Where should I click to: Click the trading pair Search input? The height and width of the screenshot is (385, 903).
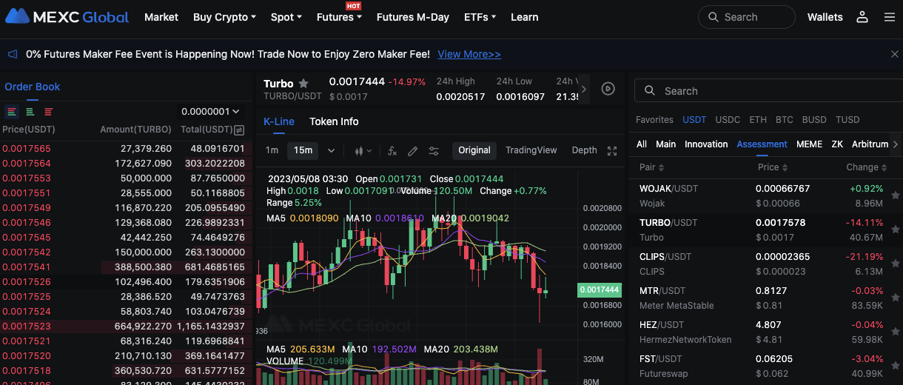coord(768,90)
